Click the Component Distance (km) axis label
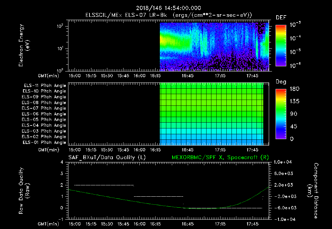 pyautogui.click(x=313, y=191)
